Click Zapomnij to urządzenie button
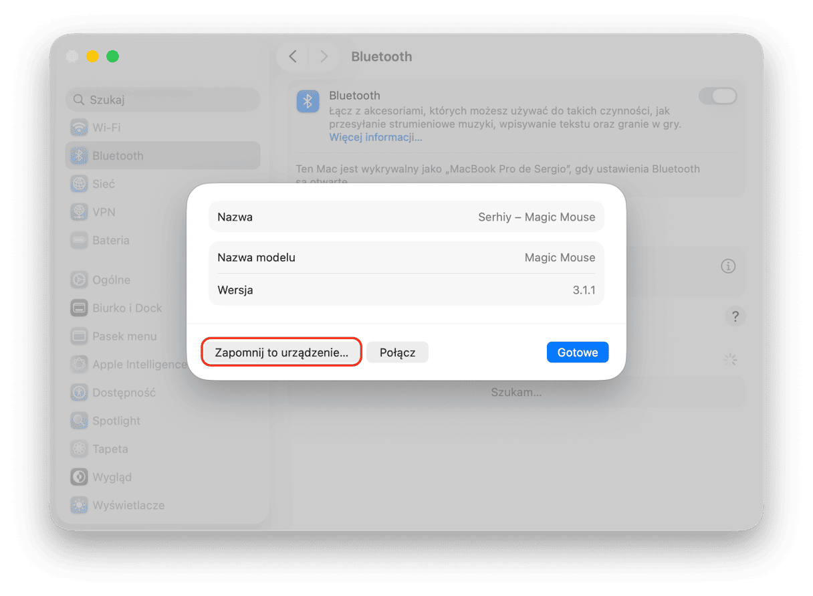Image resolution: width=813 pixels, height=596 pixels. pos(281,353)
